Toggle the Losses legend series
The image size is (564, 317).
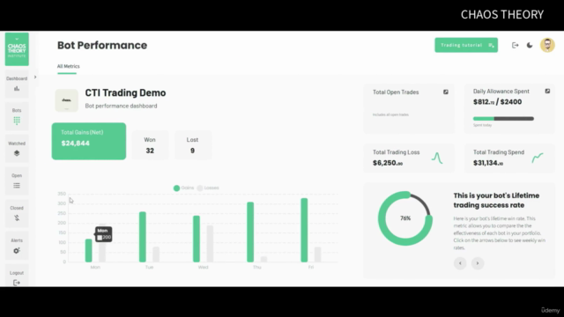point(208,188)
